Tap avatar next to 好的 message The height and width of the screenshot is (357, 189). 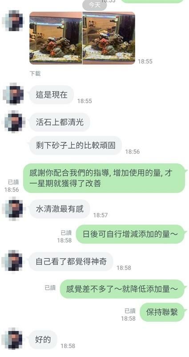13,339
